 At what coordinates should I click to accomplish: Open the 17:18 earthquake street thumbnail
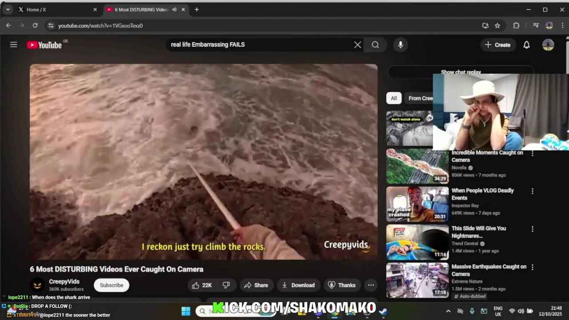point(417,280)
